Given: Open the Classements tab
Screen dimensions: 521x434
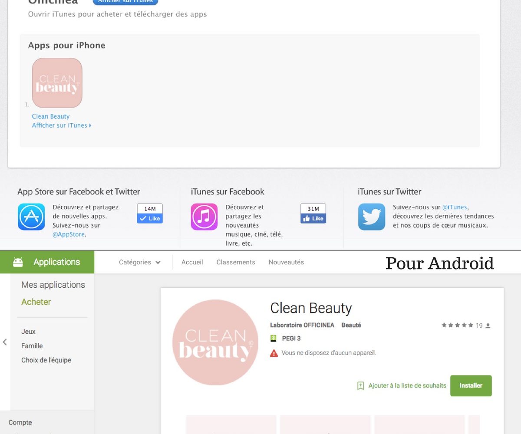Looking at the screenshot, I should pyautogui.click(x=236, y=262).
